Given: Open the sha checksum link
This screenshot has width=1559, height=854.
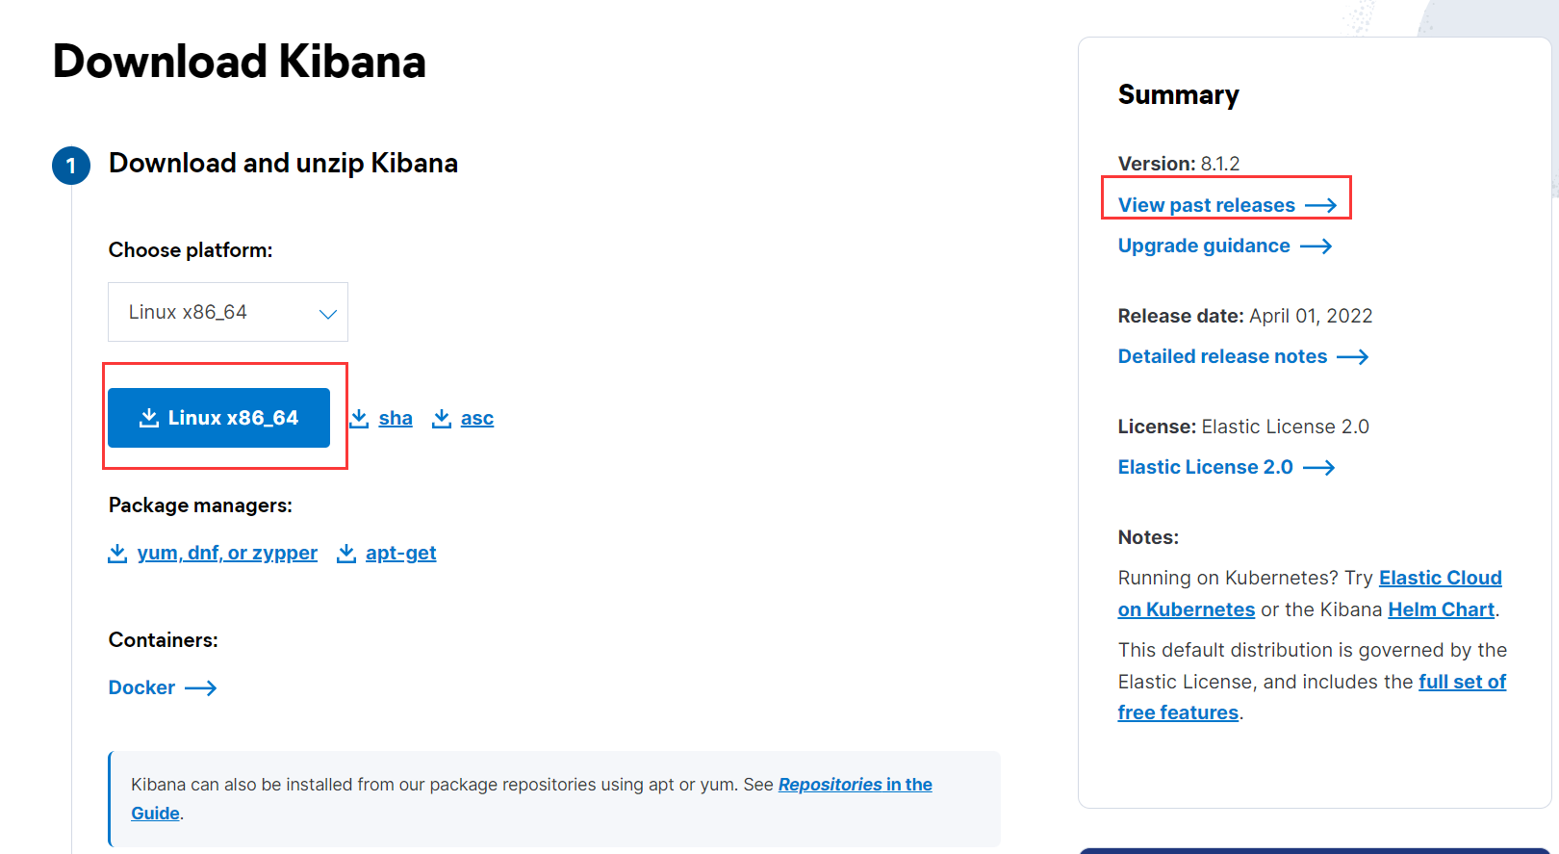Looking at the screenshot, I should pyautogui.click(x=396, y=418).
